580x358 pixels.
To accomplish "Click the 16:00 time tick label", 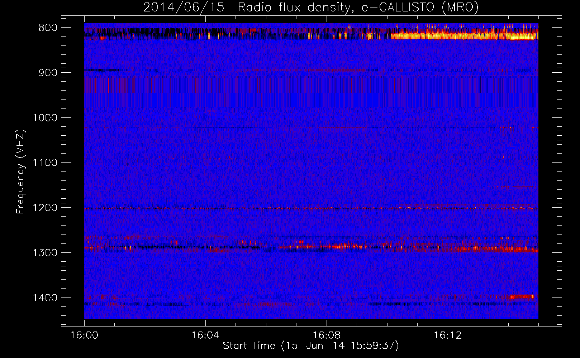I will [x=84, y=335].
